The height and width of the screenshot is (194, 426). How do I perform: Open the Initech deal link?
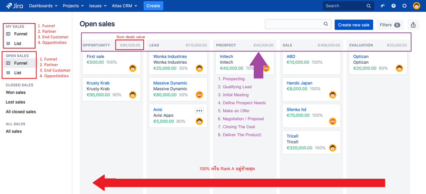tap(226, 56)
